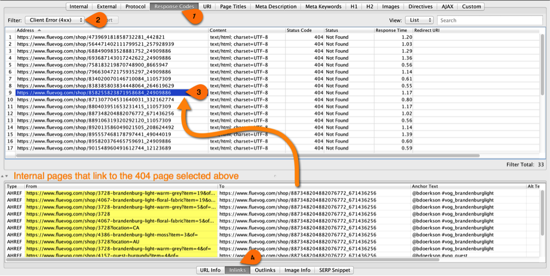This screenshot has height=276, width=550.
Task: Go to the Directives tab
Action: coord(420,7)
